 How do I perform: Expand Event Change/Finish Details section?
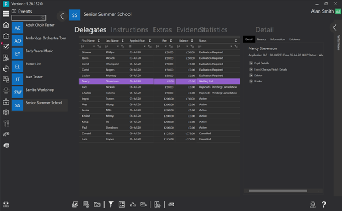pyautogui.click(x=251, y=69)
